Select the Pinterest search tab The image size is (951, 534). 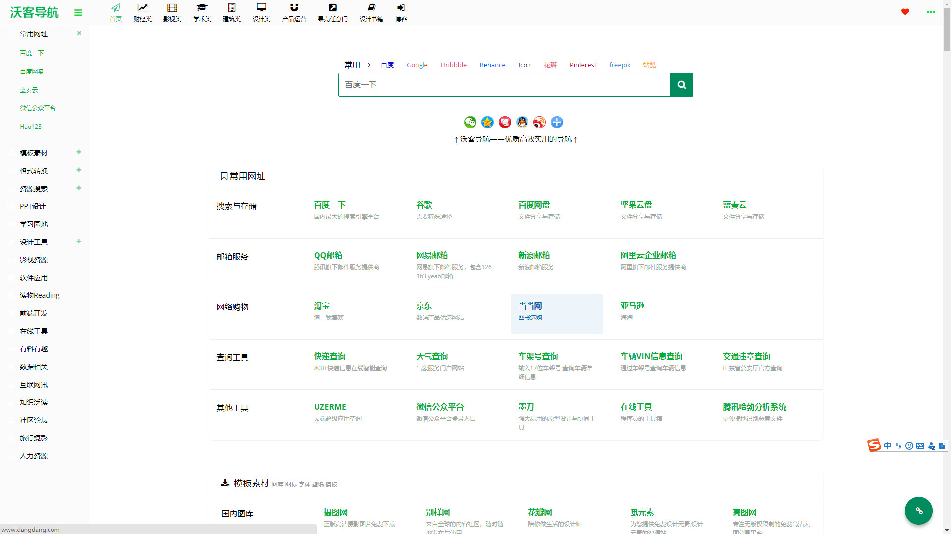coord(582,65)
